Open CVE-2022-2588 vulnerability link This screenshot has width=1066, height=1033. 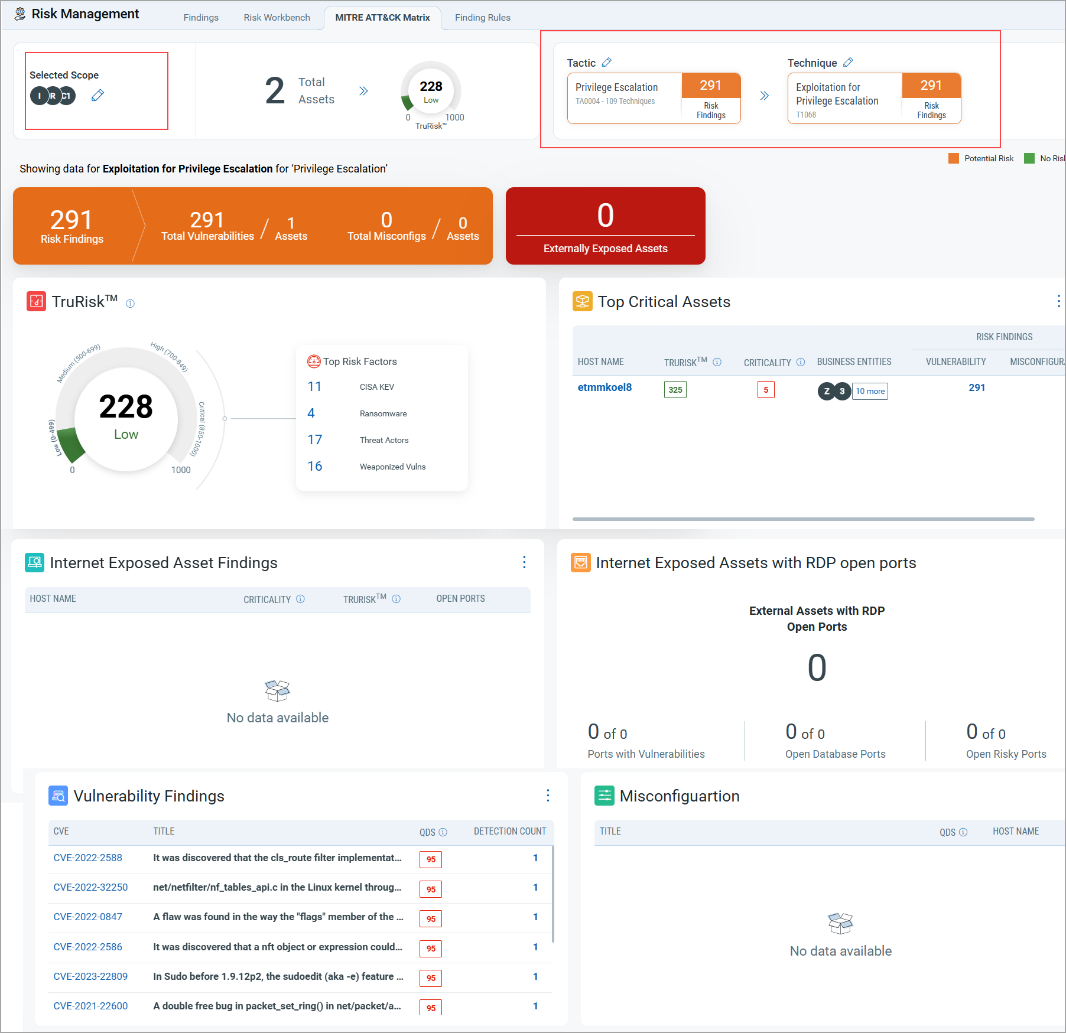pos(87,858)
